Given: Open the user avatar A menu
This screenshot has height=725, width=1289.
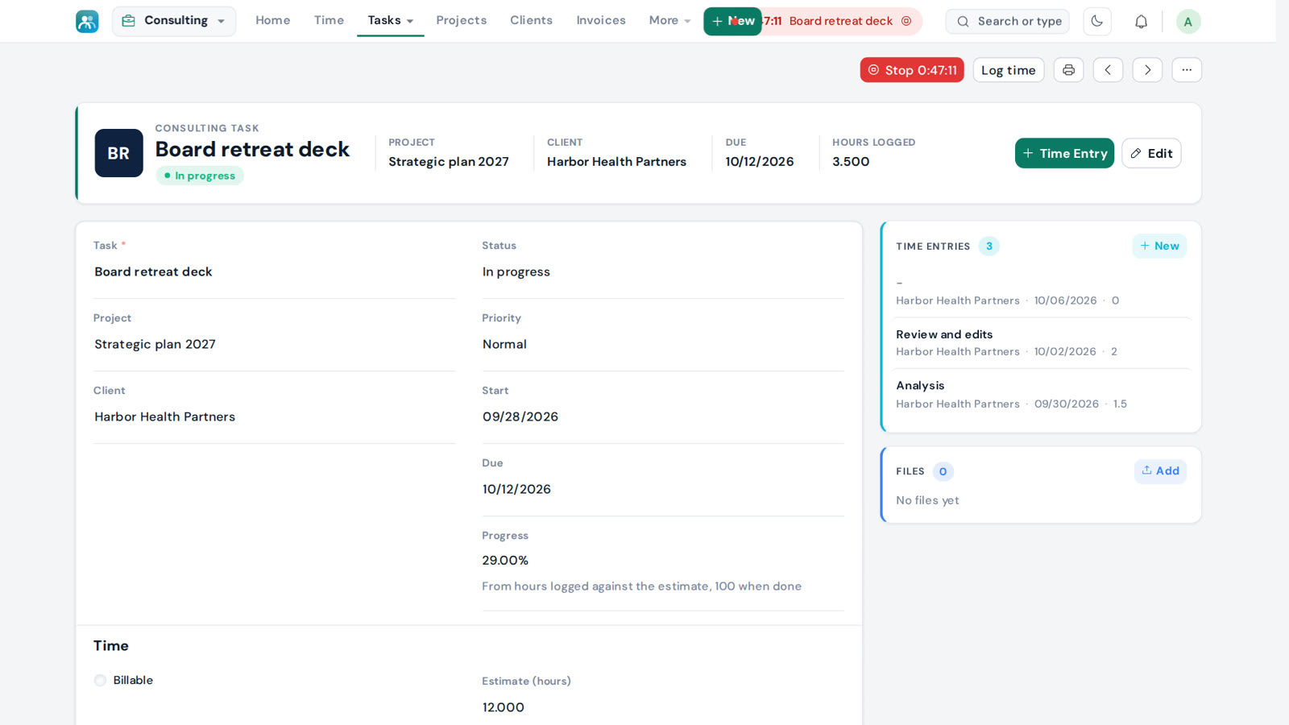Looking at the screenshot, I should pos(1187,22).
